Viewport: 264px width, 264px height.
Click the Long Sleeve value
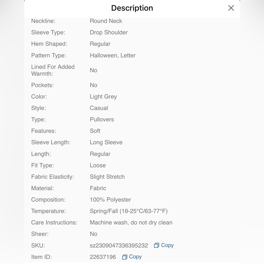[x=106, y=142]
